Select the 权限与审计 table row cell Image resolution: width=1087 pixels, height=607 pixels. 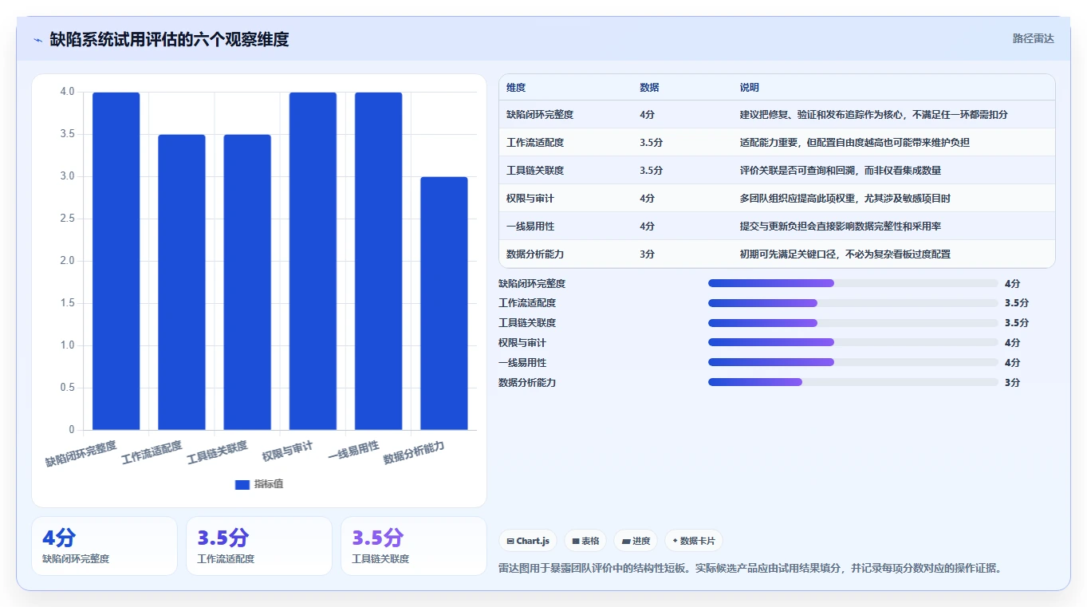(x=530, y=199)
